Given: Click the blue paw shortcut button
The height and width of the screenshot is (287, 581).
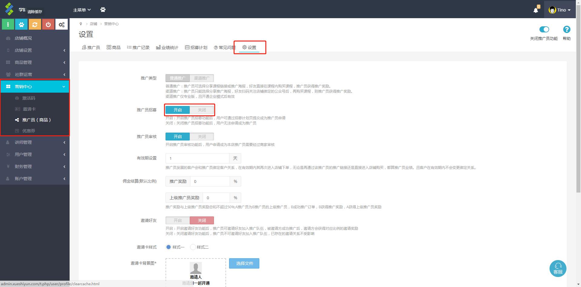Looking at the screenshot, I should coord(21,25).
